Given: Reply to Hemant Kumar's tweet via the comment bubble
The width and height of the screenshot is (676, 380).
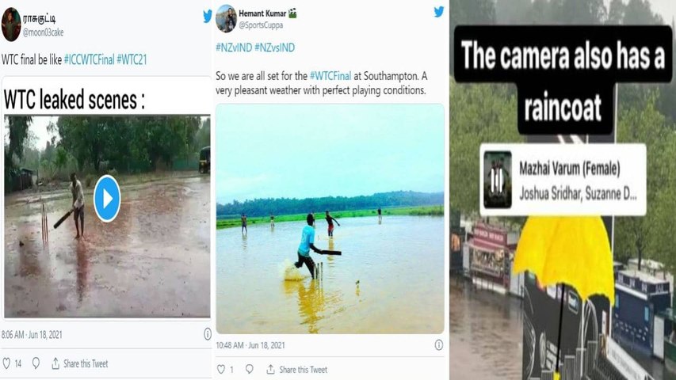Looking at the screenshot, I should 250,370.
